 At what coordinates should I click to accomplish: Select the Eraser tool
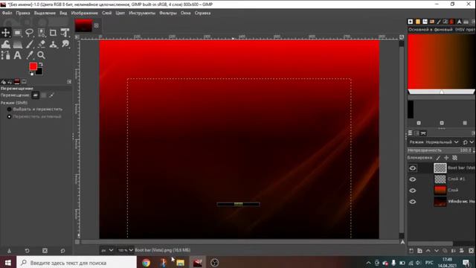coord(41,44)
